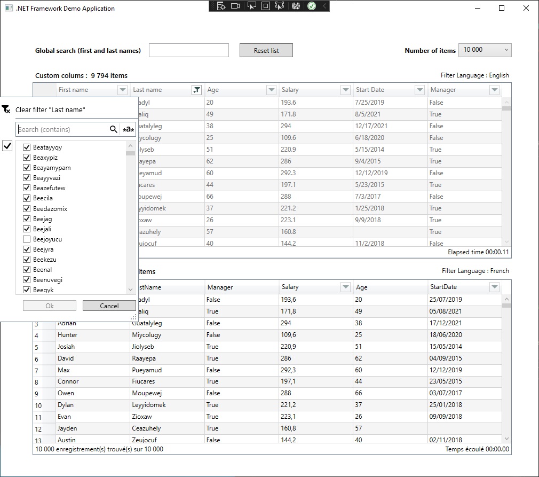Image resolution: width=539 pixels, height=477 pixels.
Task: Select the screen recorder camera icon in overlay toolbar
Action: coord(235,6)
